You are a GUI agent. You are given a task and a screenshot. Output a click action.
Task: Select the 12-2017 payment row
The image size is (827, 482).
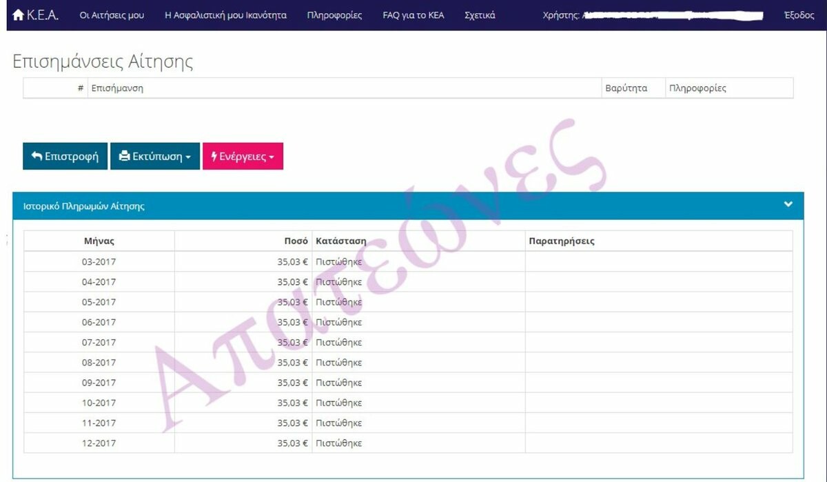point(99,443)
